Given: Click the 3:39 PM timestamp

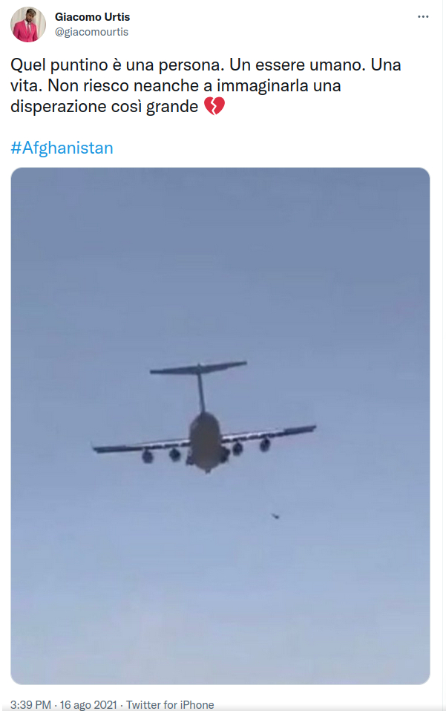Looking at the screenshot, I should [30, 704].
